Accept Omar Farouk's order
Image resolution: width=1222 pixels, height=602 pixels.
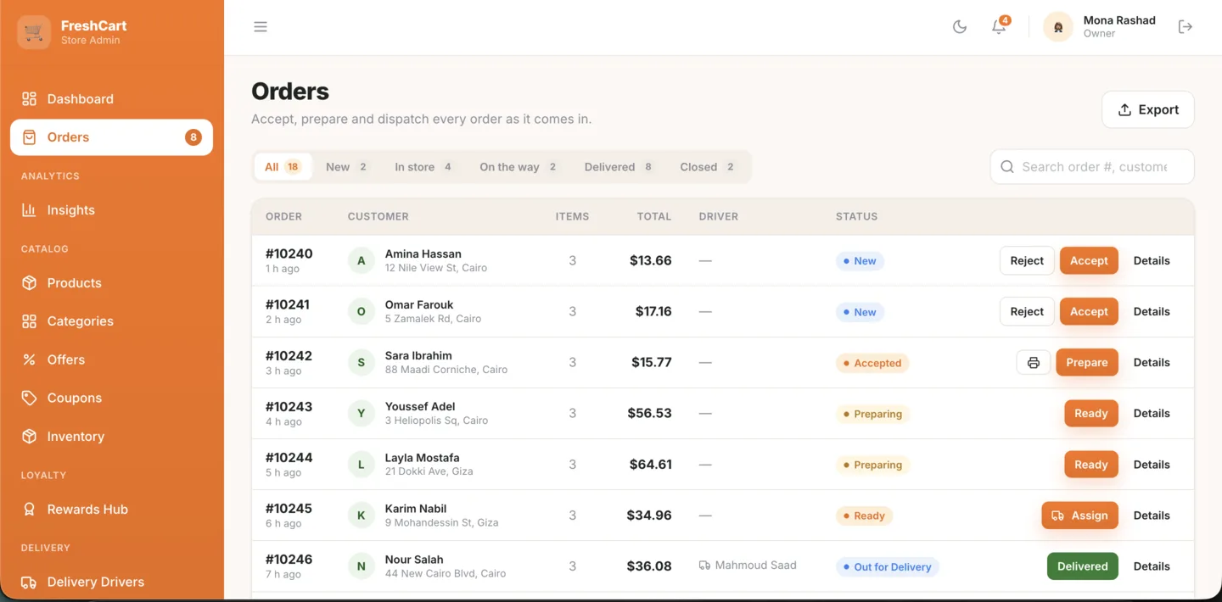[1089, 312]
